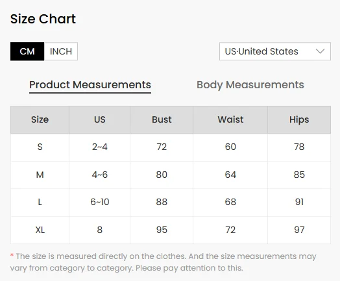Select the L size row label
Screen dimensions: 340x281
pos(40,202)
